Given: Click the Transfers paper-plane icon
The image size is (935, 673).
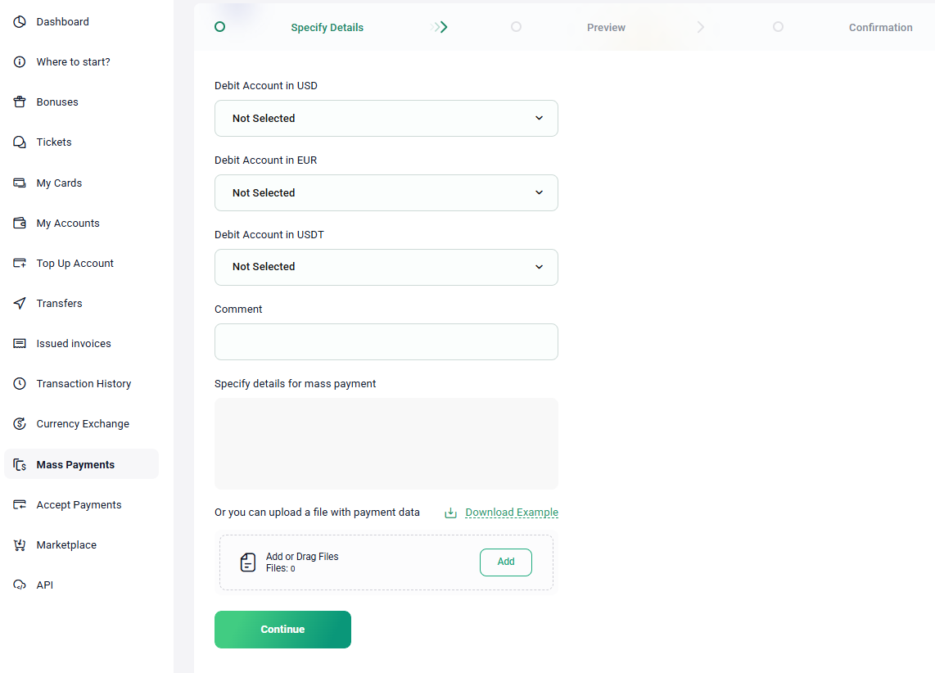Looking at the screenshot, I should pyautogui.click(x=20, y=304).
